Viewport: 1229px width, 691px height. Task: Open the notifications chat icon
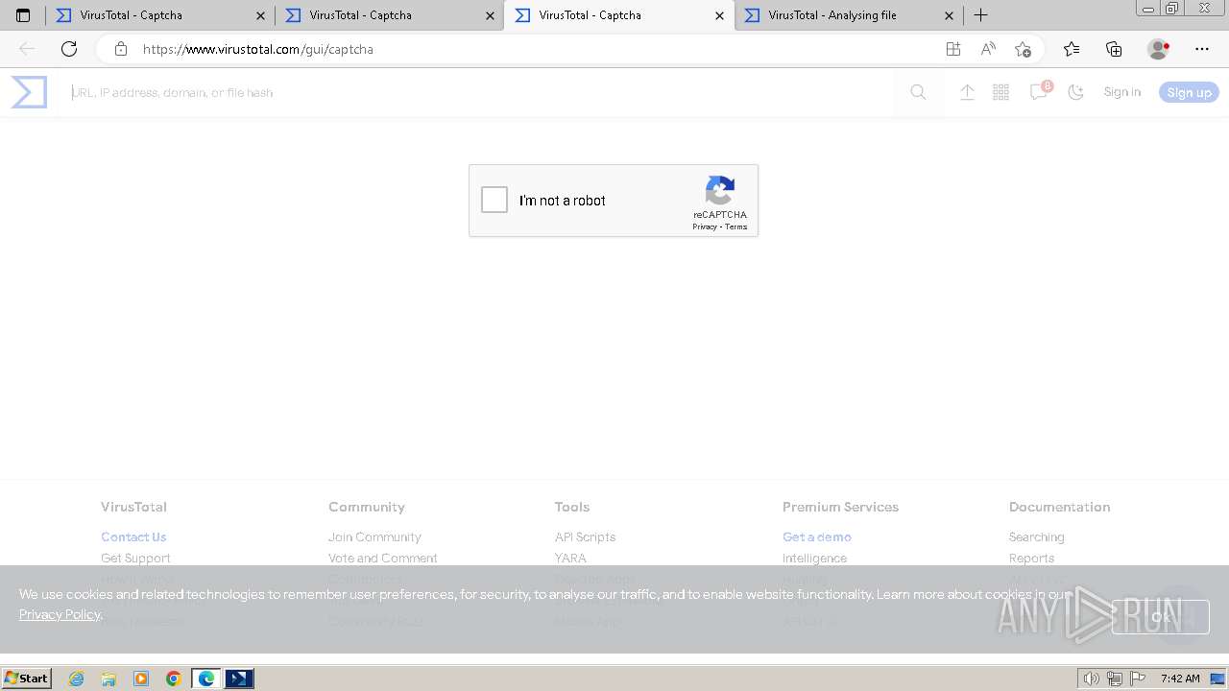(x=1039, y=91)
